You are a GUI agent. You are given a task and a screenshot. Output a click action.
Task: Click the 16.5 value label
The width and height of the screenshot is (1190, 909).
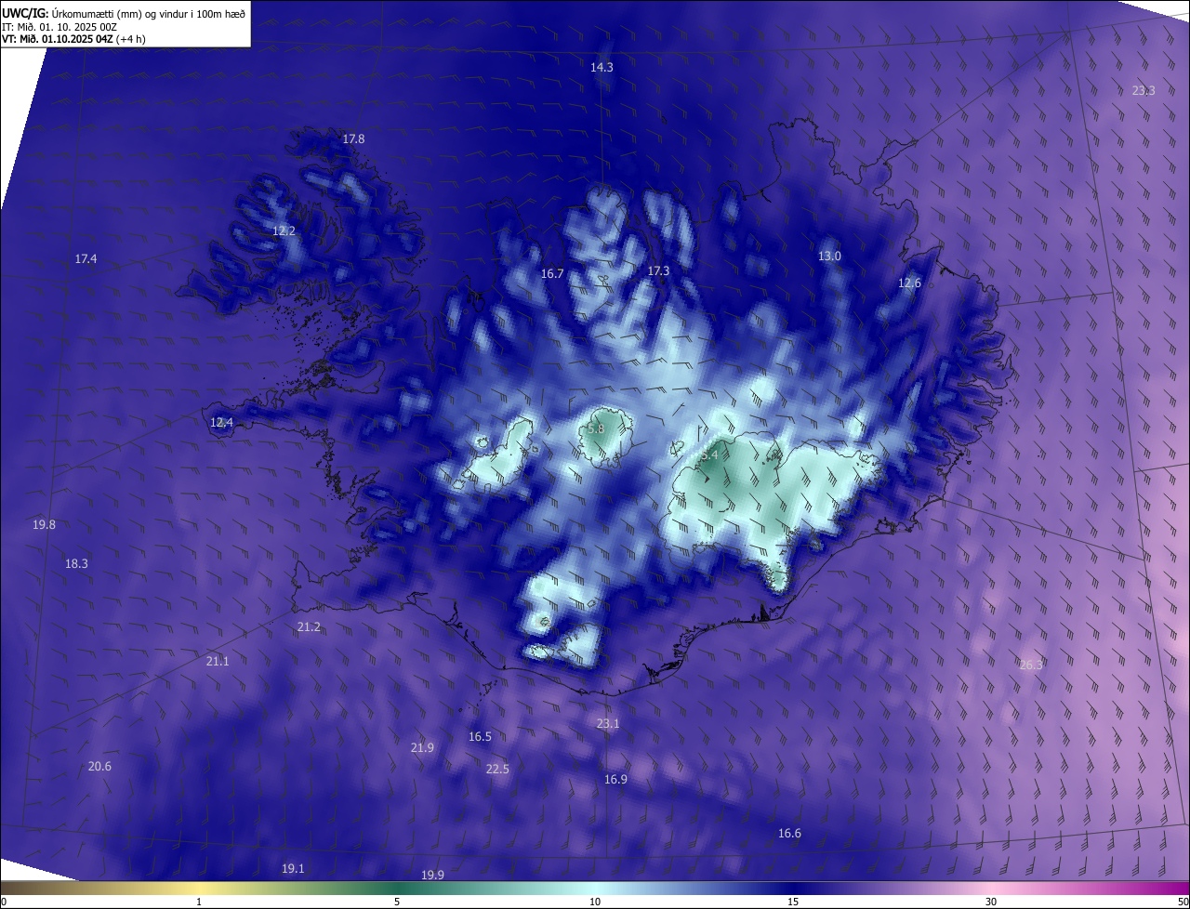(x=480, y=736)
